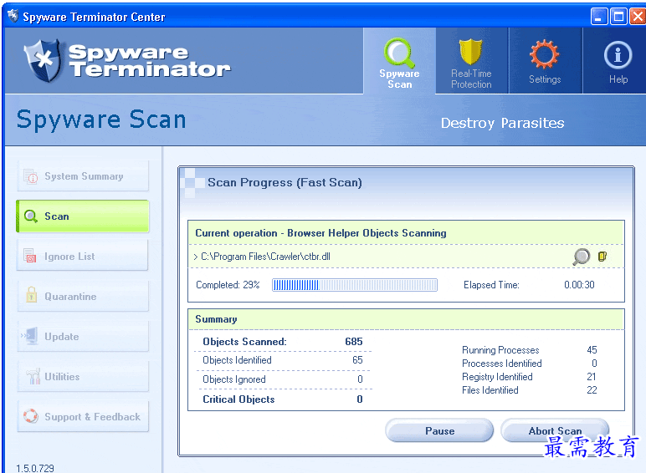The image size is (646, 473).
Task: Click the Update computer icon
Action: pos(29,336)
